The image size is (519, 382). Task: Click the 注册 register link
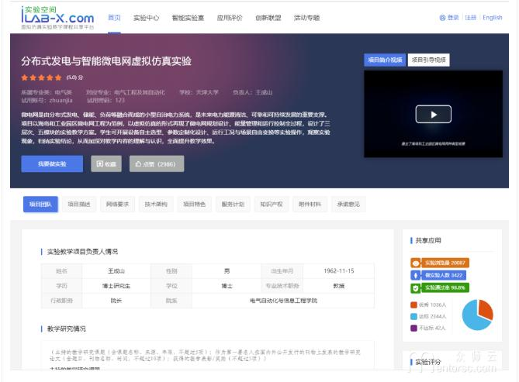click(x=470, y=17)
